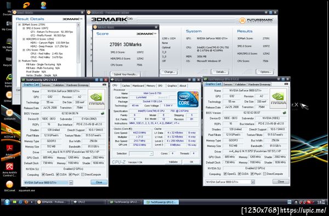Enable DirectCompute in the EVGA GPU-Z window

pyautogui.click(x=83, y=174)
